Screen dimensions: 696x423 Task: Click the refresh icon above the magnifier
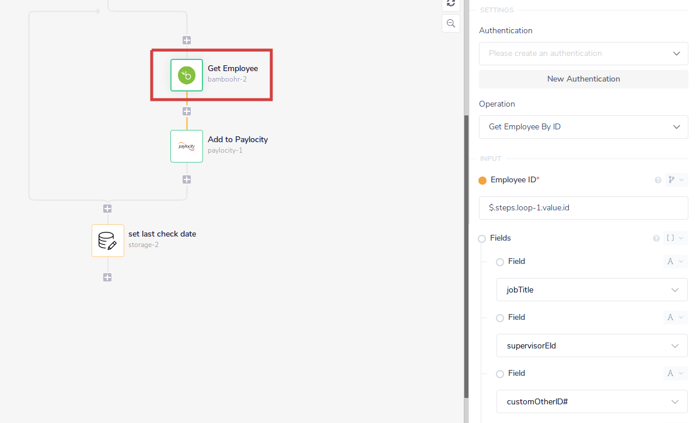coord(450,3)
